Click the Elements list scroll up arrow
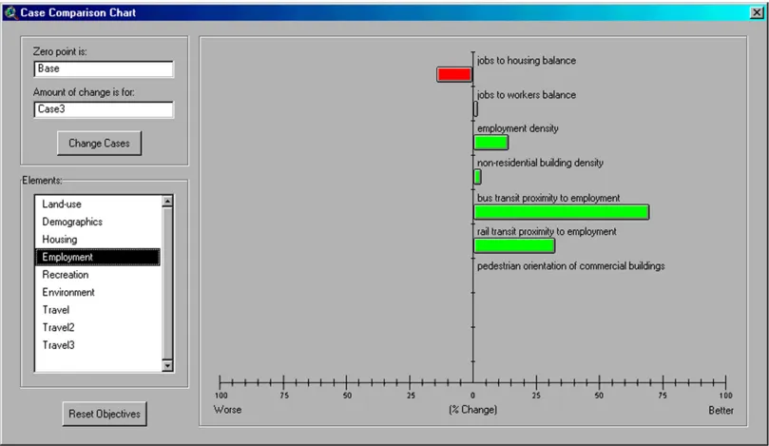Image resolution: width=769 pixels, height=446 pixels. click(167, 202)
